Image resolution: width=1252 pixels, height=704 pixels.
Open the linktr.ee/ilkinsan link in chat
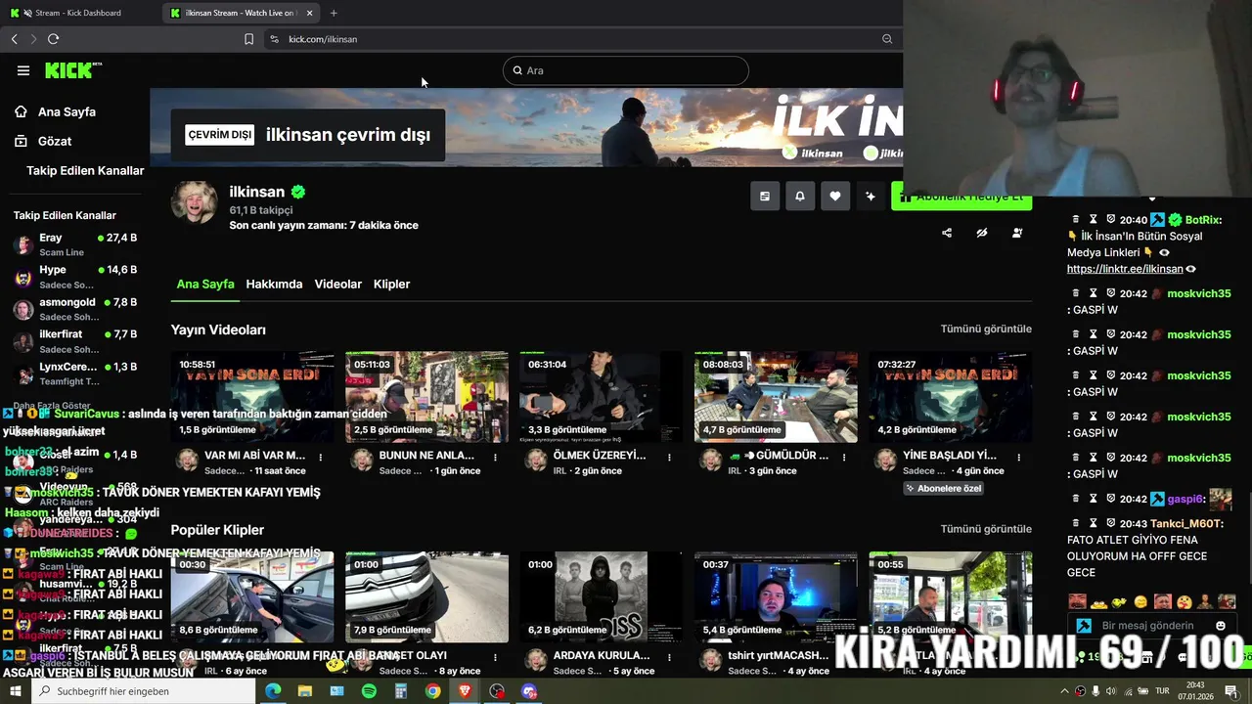pos(1125,269)
